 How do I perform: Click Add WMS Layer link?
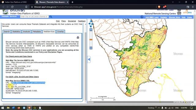point(152,17)
